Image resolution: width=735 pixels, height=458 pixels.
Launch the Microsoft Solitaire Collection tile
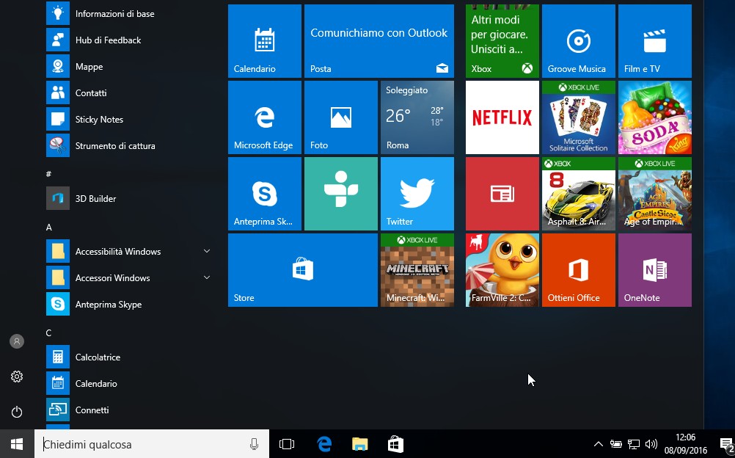point(579,117)
